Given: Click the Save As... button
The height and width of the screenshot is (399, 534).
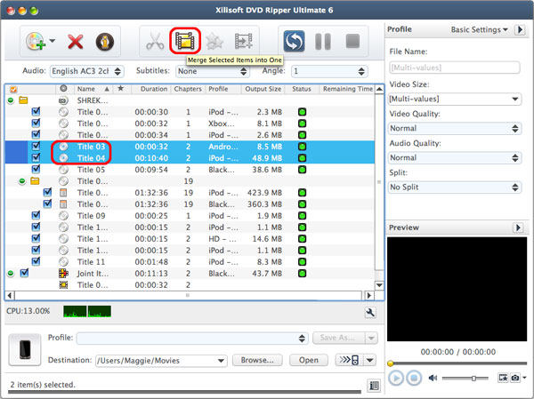Looking at the screenshot, I should click(x=338, y=338).
